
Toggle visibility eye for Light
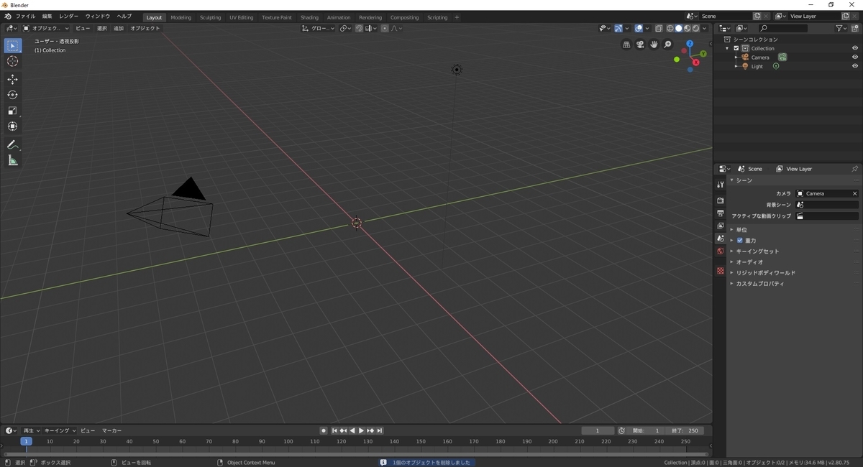(855, 66)
